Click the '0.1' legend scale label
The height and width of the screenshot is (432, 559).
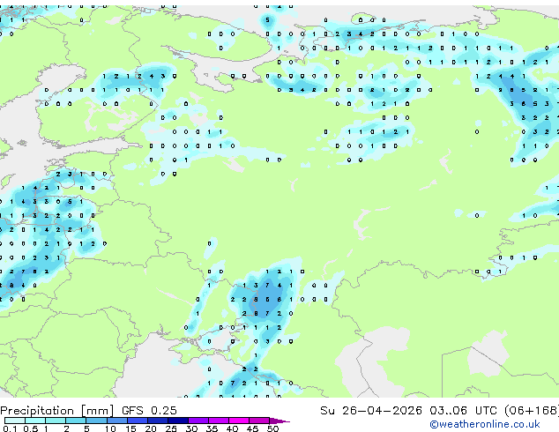11,428
